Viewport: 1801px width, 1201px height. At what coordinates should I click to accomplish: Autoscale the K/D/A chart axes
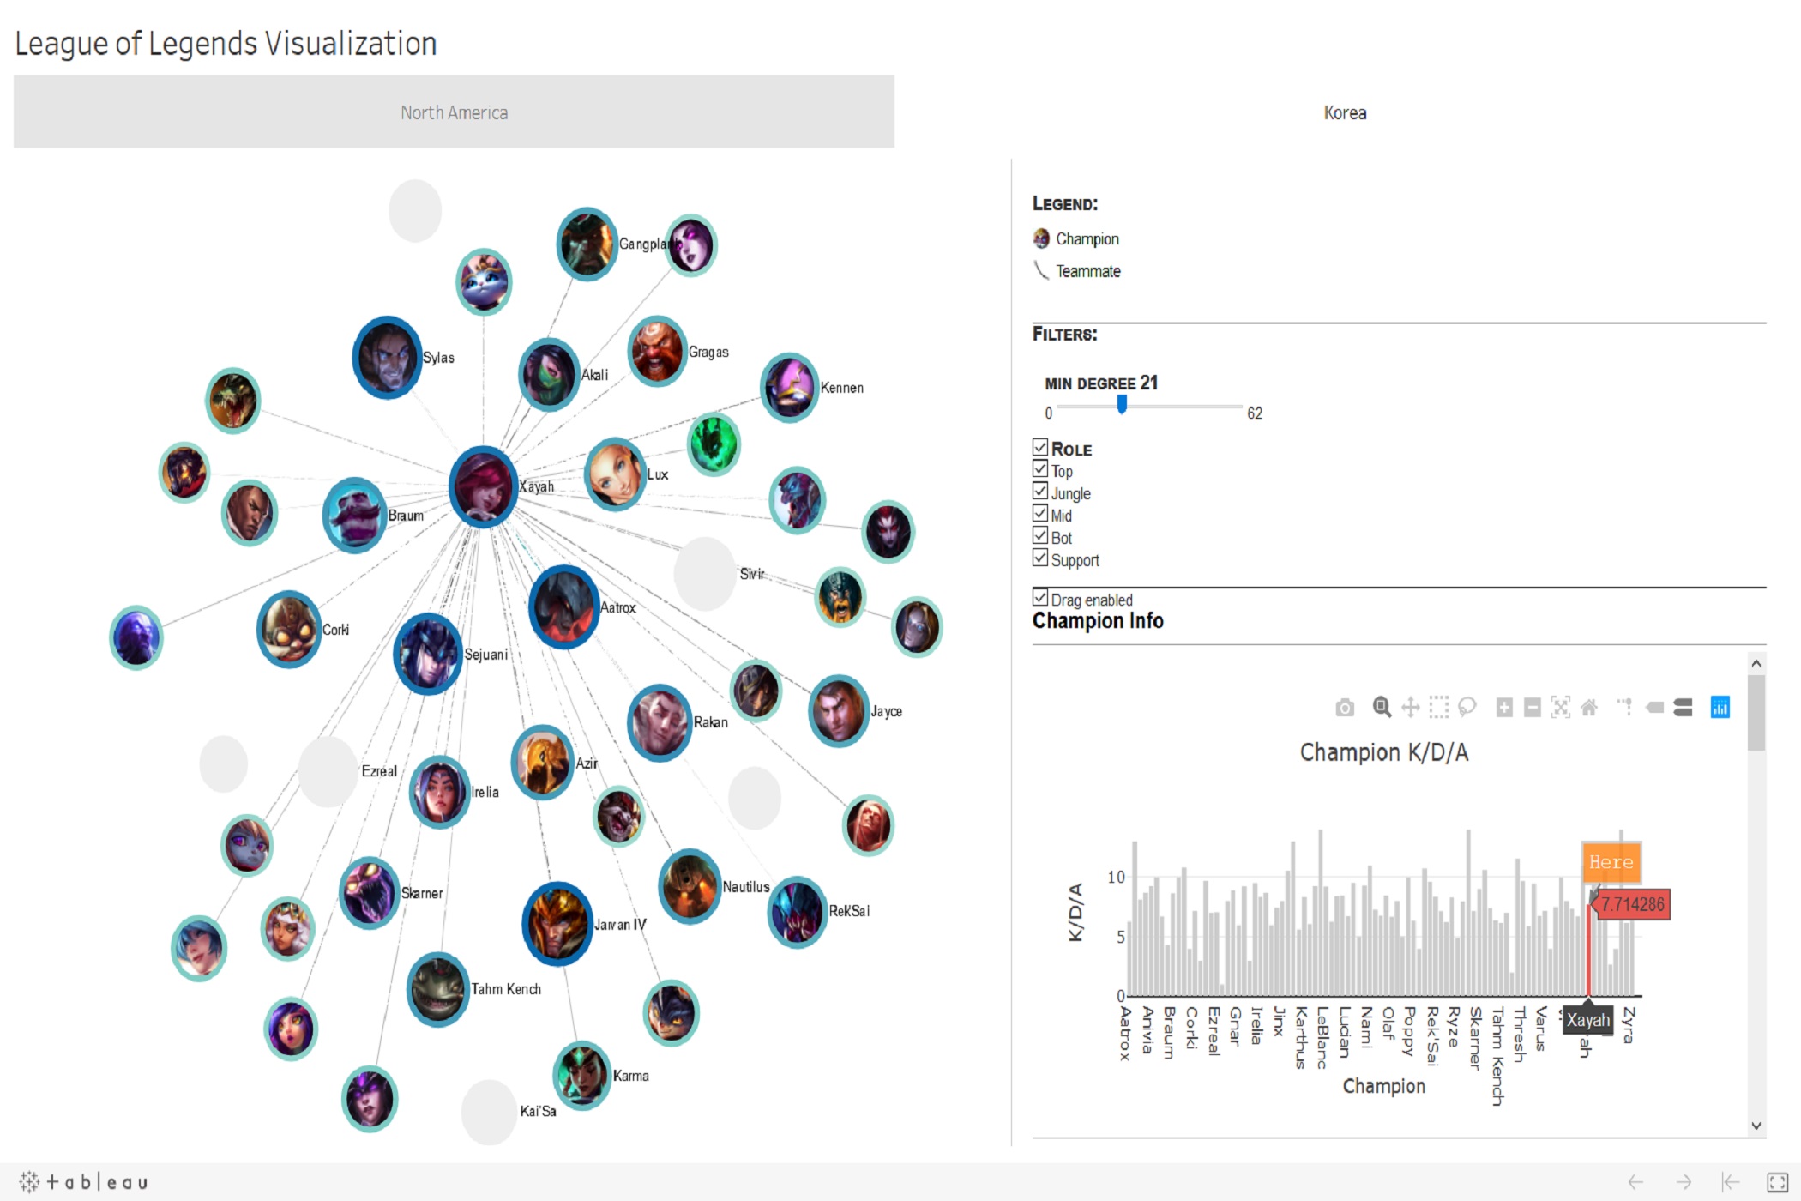tap(1561, 708)
